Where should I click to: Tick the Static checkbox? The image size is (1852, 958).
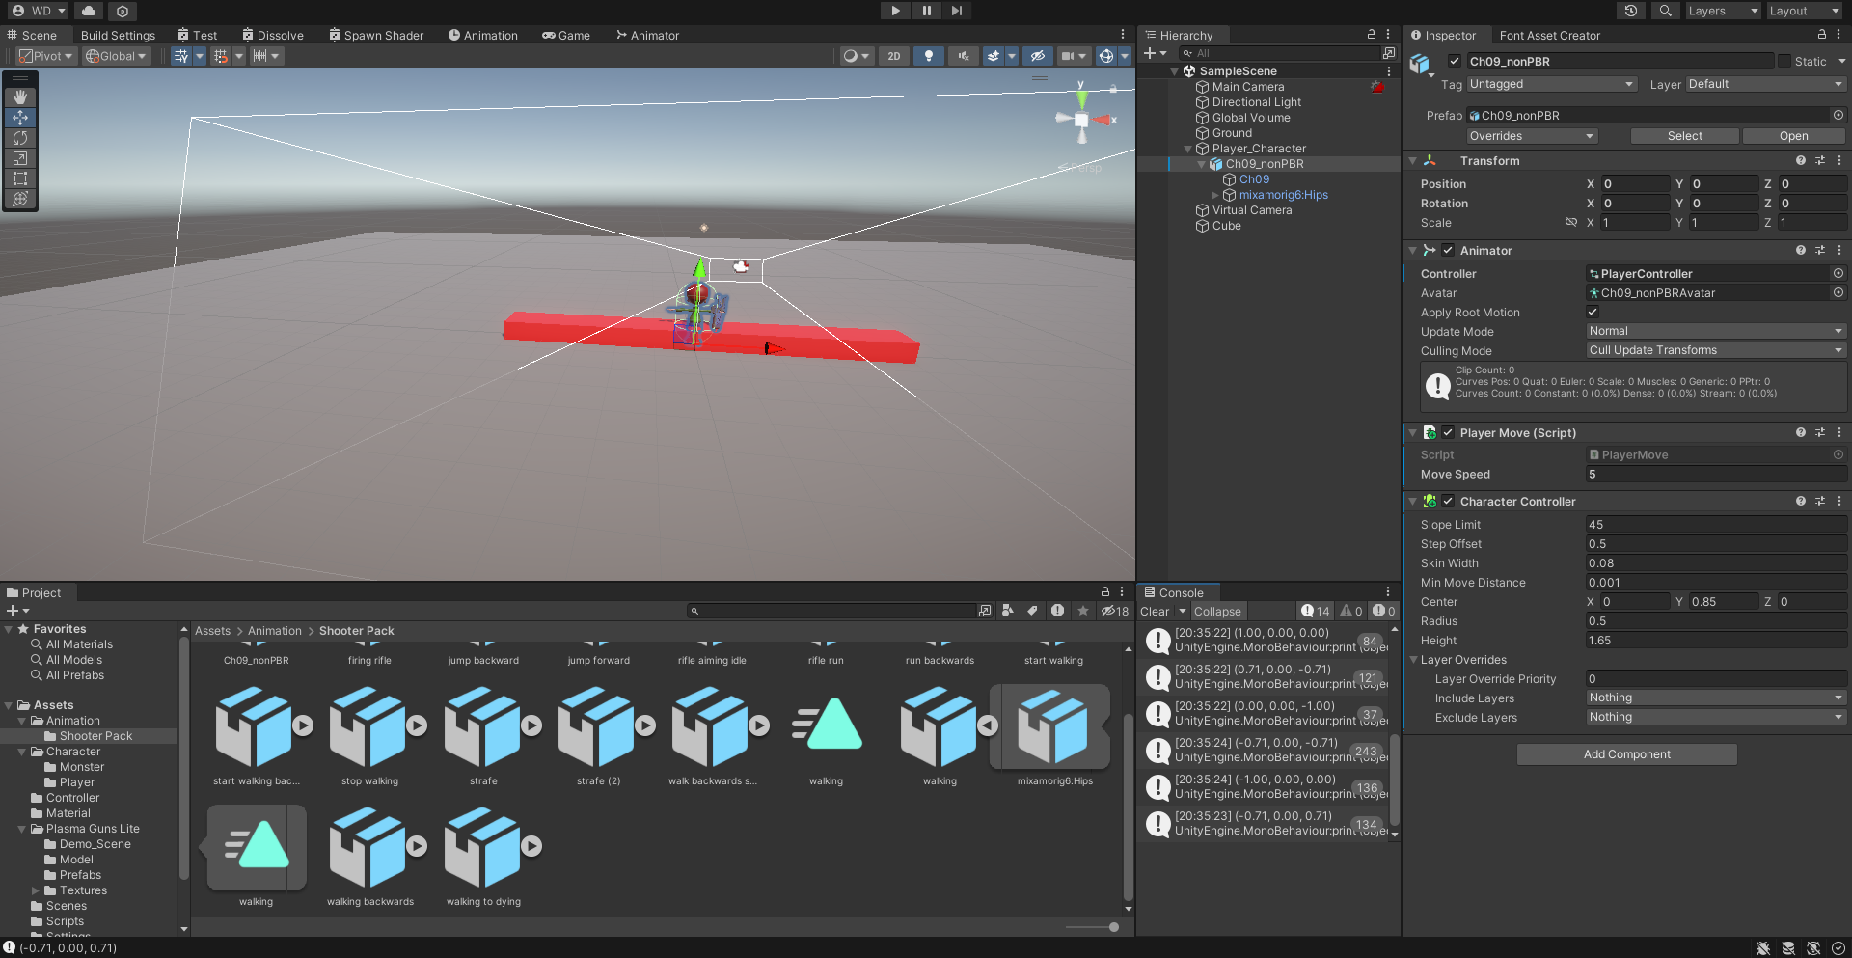pyautogui.click(x=1784, y=61)
